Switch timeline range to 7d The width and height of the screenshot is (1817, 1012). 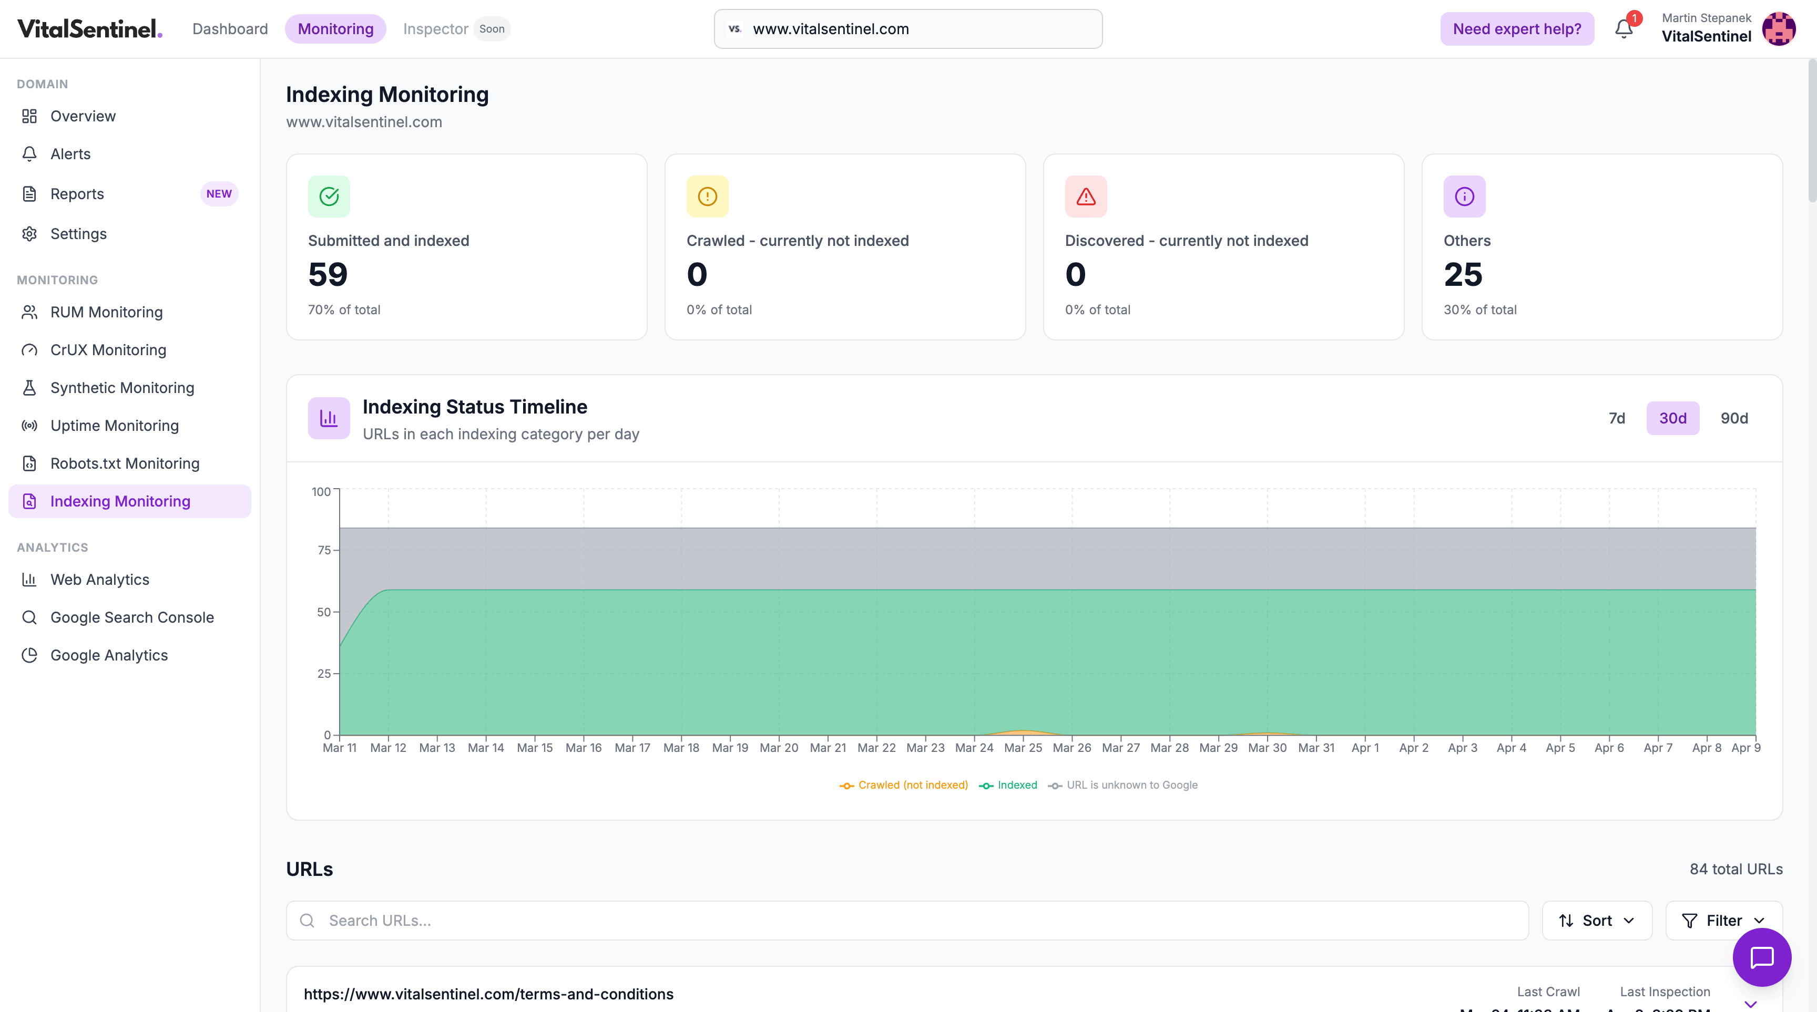click(1617, 418)
